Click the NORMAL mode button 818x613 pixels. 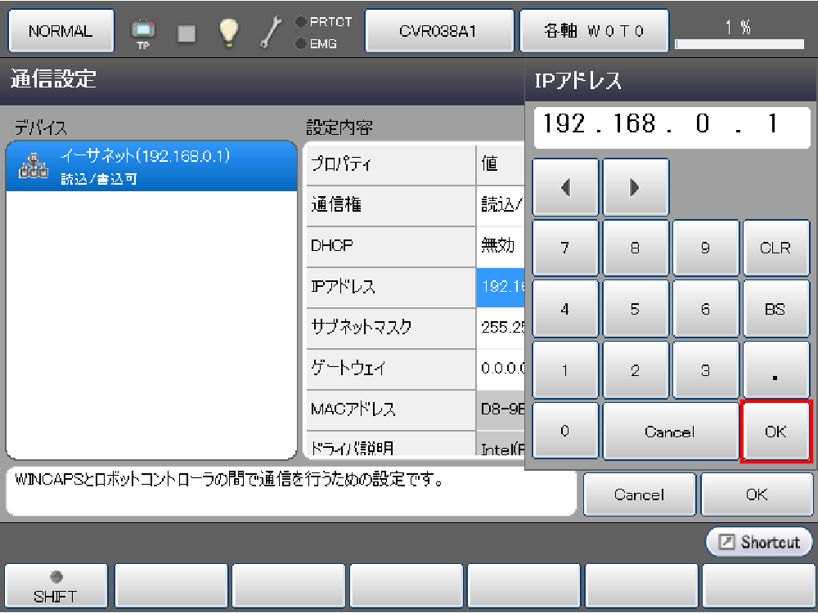pos(61,32)
